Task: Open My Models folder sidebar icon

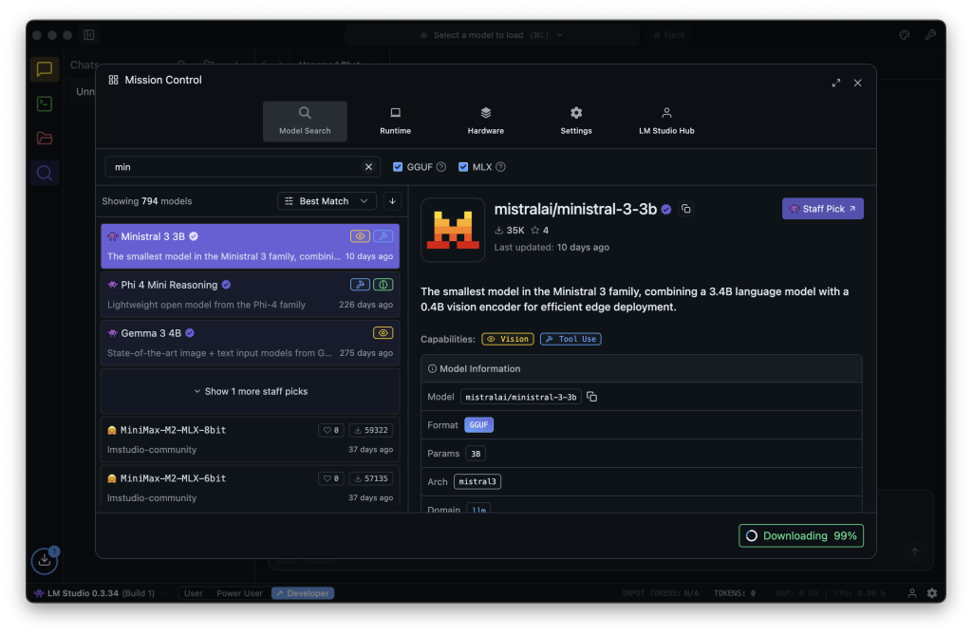Action: point(44,138)
